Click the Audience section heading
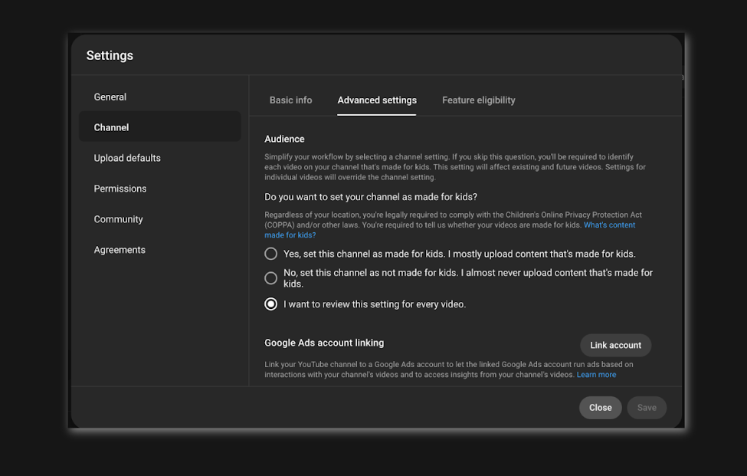The image size is (747, 476). click(x=284, y=140)
